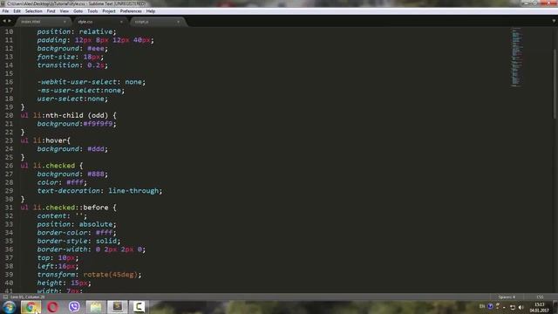Click the minimap code overview
Image resolution: width=558 pixels, height=314 pixels.
tap(516, 57)
